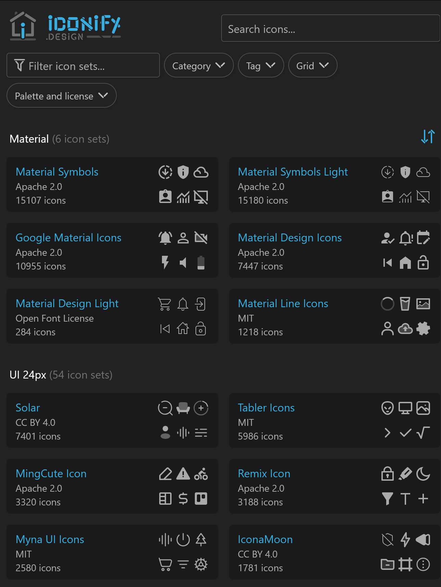The image size is (441, 587).
Task: Open the Material Symbols Light icon set
Action: coord(293,172)
